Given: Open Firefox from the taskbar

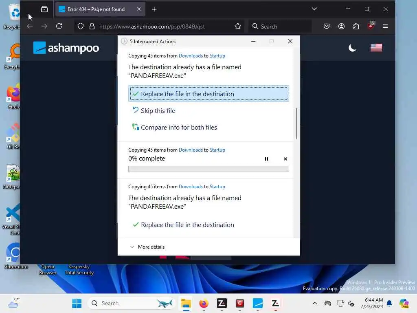Looking at the screenshot, I should tap(204, 303).
